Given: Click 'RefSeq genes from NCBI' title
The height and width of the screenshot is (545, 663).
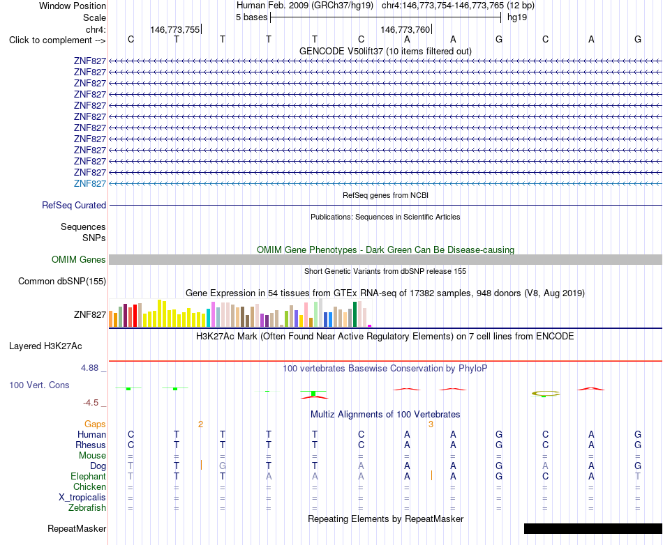Looking at the screenshot, I should click(385, 195).
